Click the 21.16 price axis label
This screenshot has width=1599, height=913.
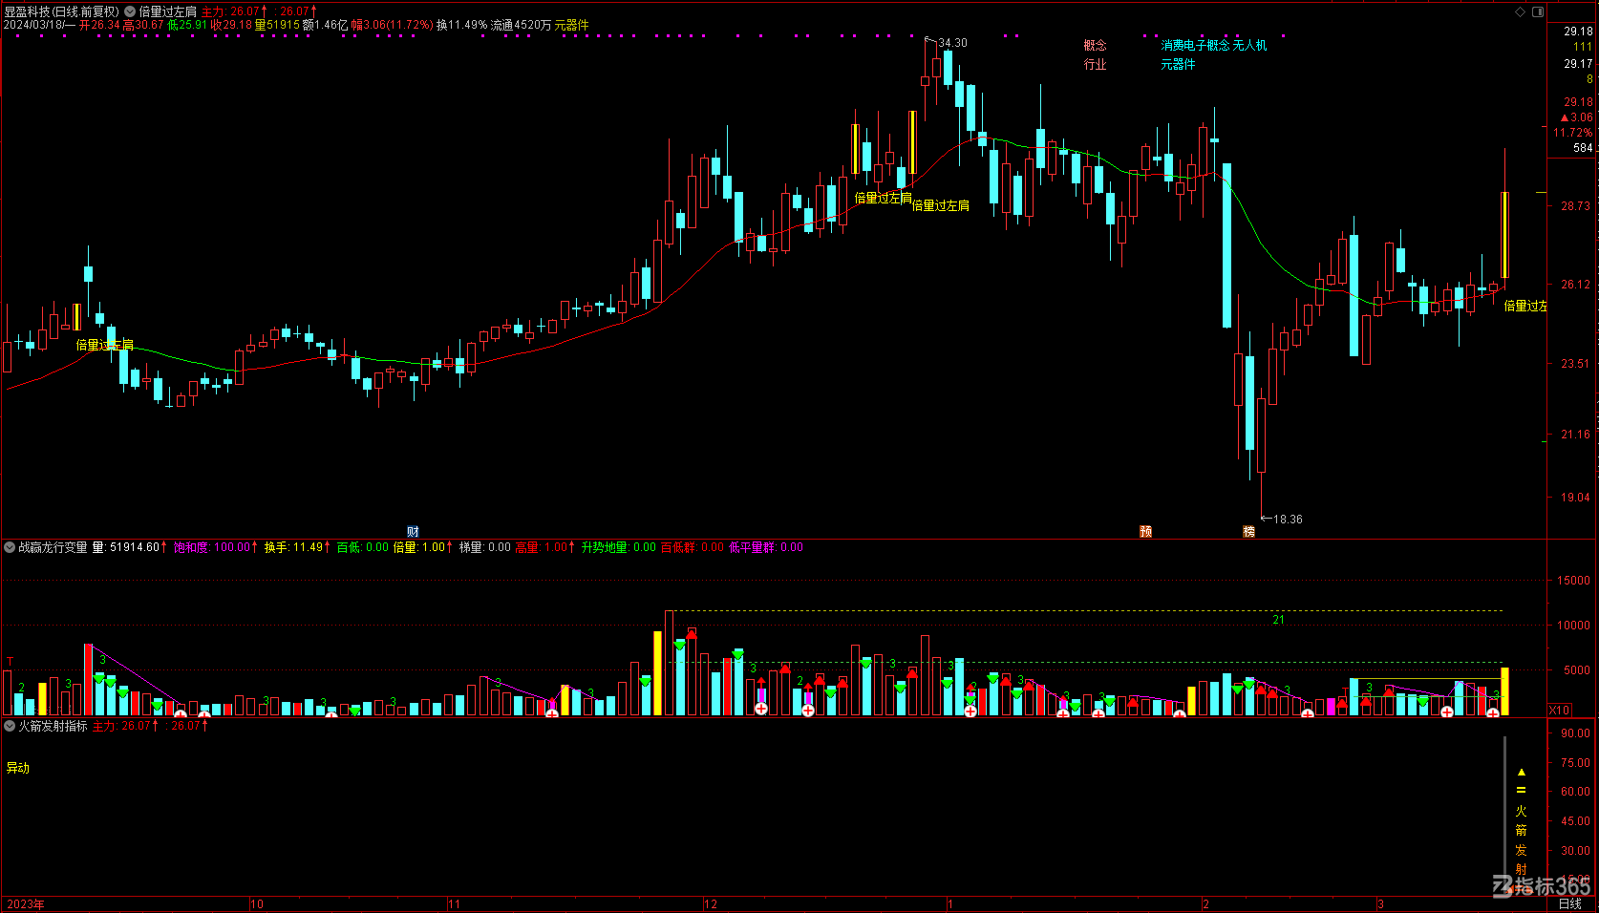click(1576, 435)
